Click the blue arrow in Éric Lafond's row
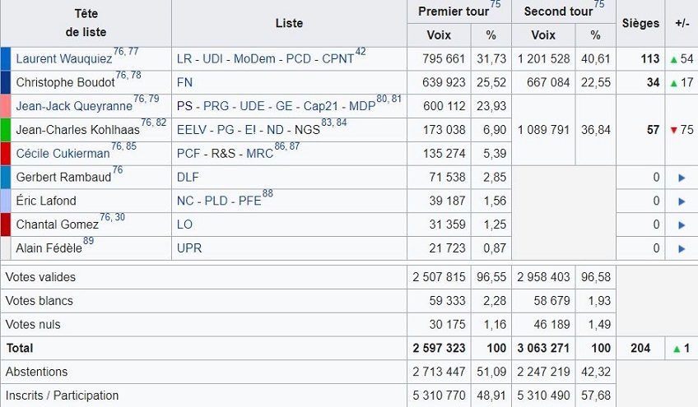 tap(682, 201)
